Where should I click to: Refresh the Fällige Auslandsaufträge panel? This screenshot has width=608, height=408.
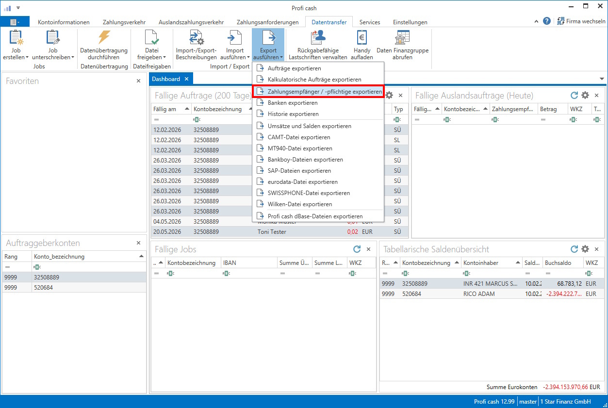[574, 96]
